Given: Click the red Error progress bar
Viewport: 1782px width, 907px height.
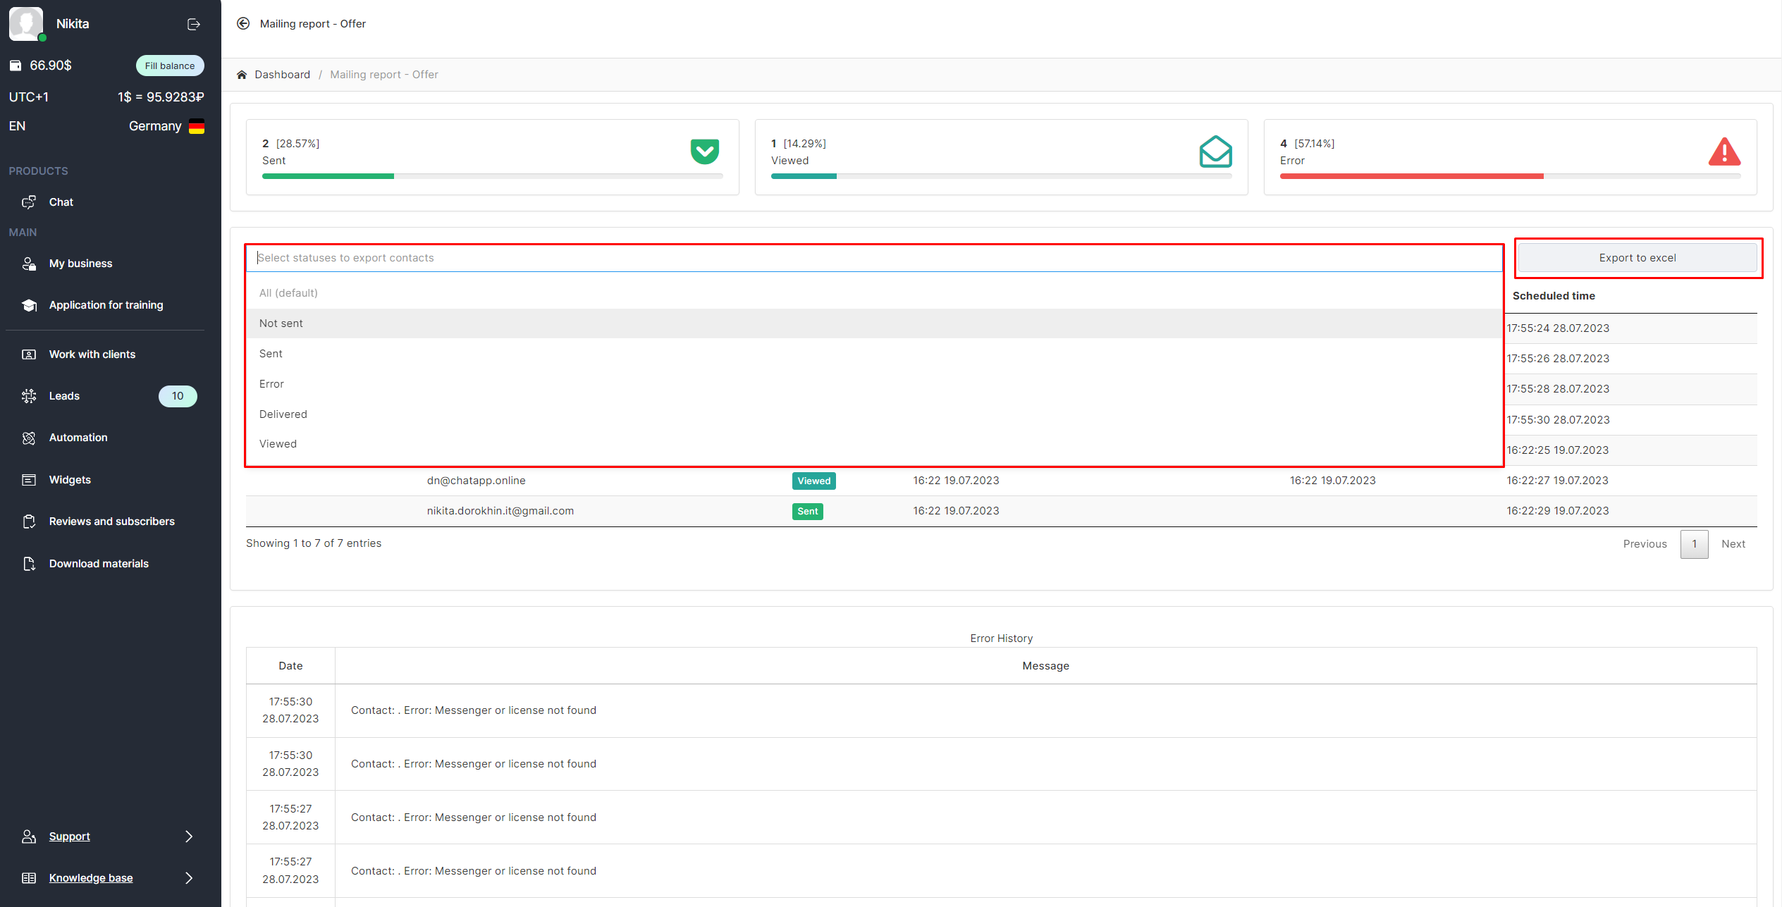Looking at the screenshot, I should click(x=1411, y=176).
